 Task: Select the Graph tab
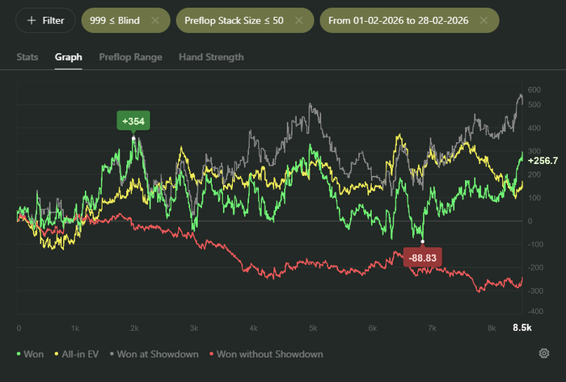click(68, 57)
